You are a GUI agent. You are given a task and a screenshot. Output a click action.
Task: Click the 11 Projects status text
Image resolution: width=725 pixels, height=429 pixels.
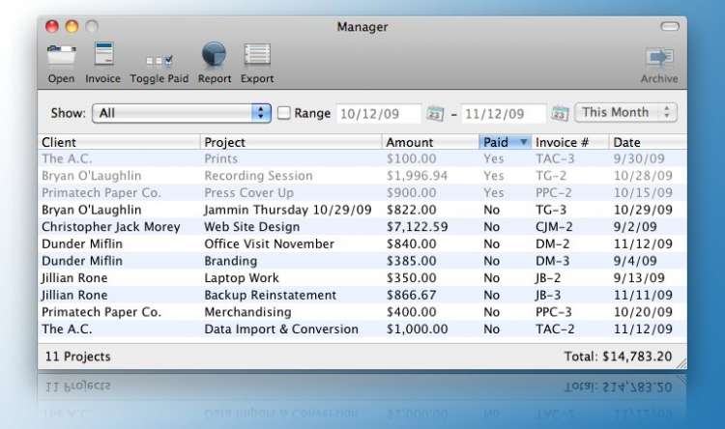coord(77,357)
